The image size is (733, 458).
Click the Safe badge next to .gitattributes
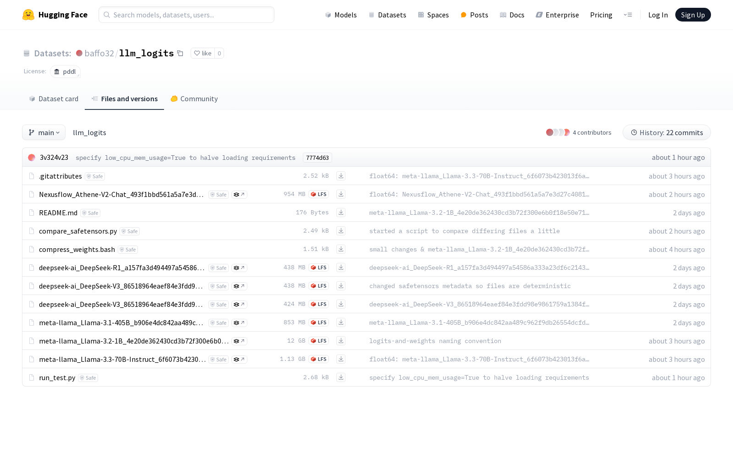click(x=95, y=176)
